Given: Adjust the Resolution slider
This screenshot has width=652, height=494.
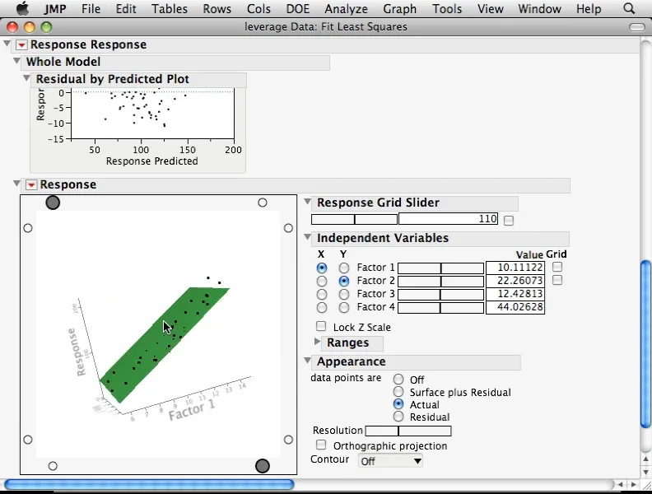Looking at the screenshot, I should tap(408, 431).
